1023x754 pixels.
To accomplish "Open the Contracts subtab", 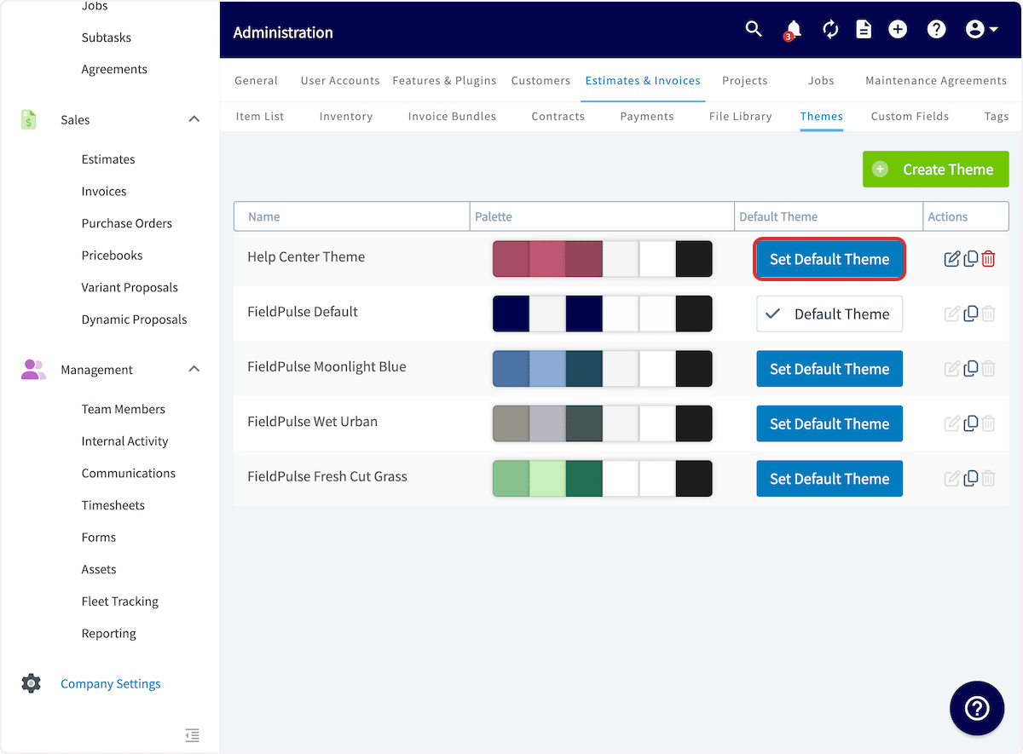I will [x=558, y=116].
